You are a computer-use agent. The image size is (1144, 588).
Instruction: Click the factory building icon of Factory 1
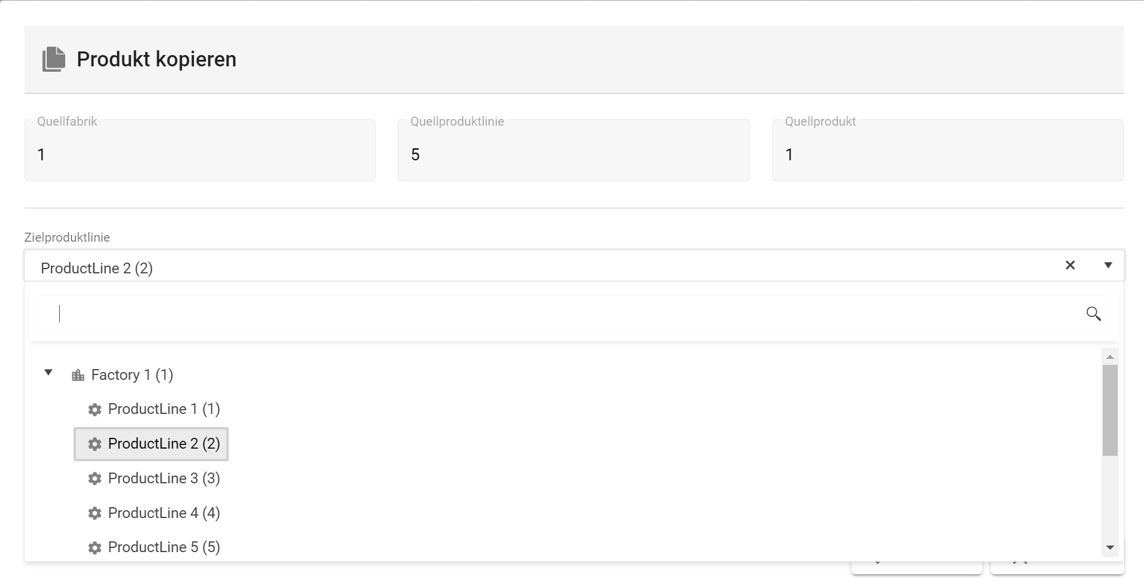[x=78, y=374]
